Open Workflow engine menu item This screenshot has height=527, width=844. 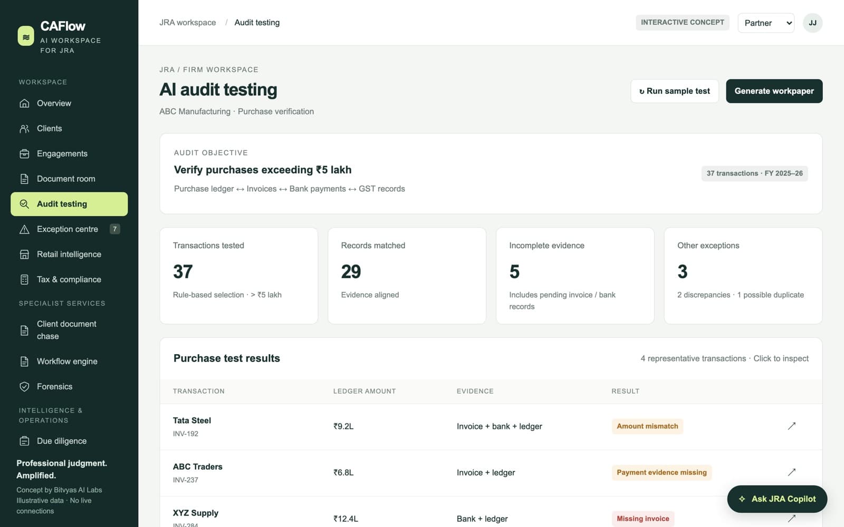(69, 362)
